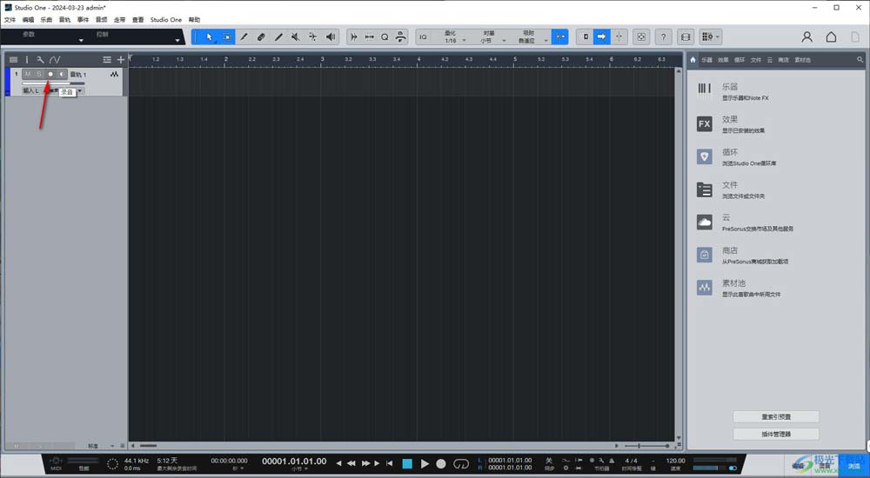The height and width of the screenshot is (478, 870).
Task: Open the video player icon
Action: (x=686, y=37)
